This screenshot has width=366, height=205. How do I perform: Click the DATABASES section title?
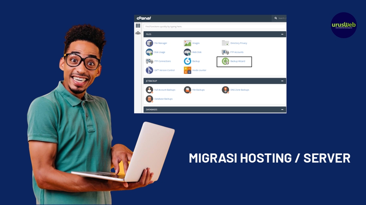coord(151,109)
